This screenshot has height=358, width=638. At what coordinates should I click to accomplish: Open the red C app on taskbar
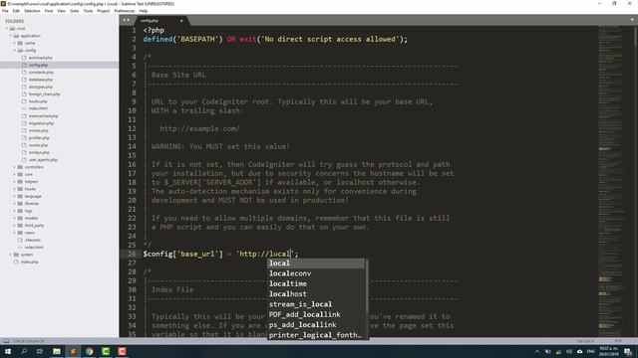point(122,351)
